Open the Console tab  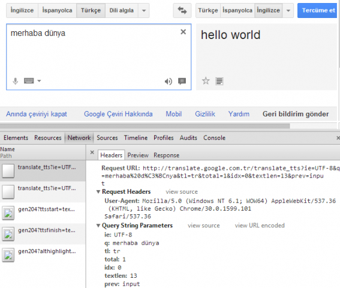tap(214, 138)
